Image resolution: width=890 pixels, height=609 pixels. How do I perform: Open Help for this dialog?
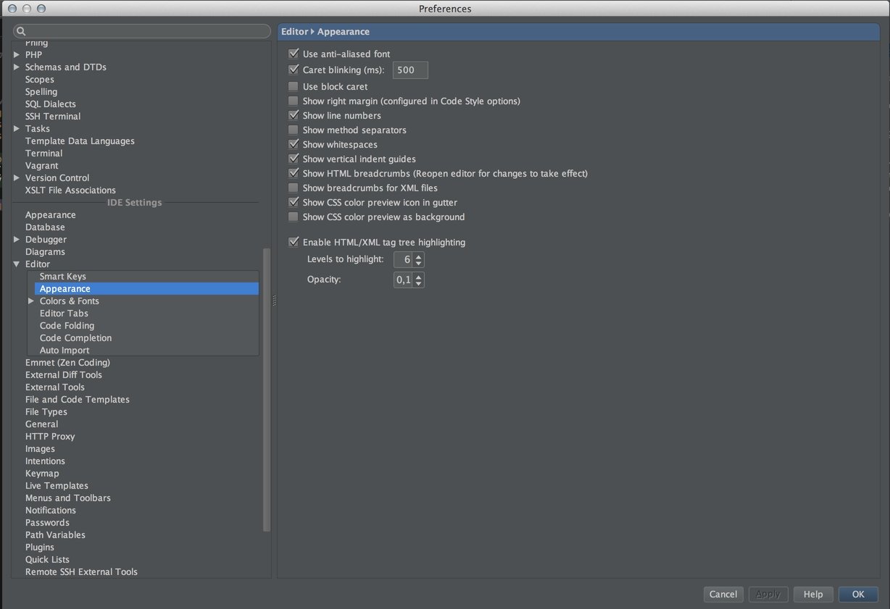(812, 595)
